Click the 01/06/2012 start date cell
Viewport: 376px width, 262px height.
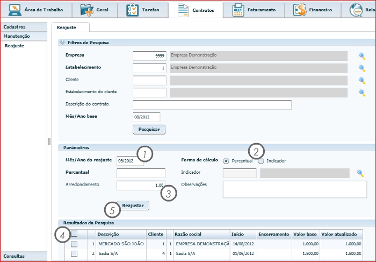pos(243,253)
